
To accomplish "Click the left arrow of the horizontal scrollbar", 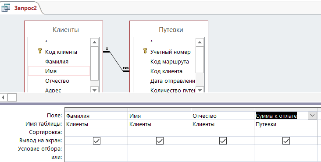I will click(3, 98).
